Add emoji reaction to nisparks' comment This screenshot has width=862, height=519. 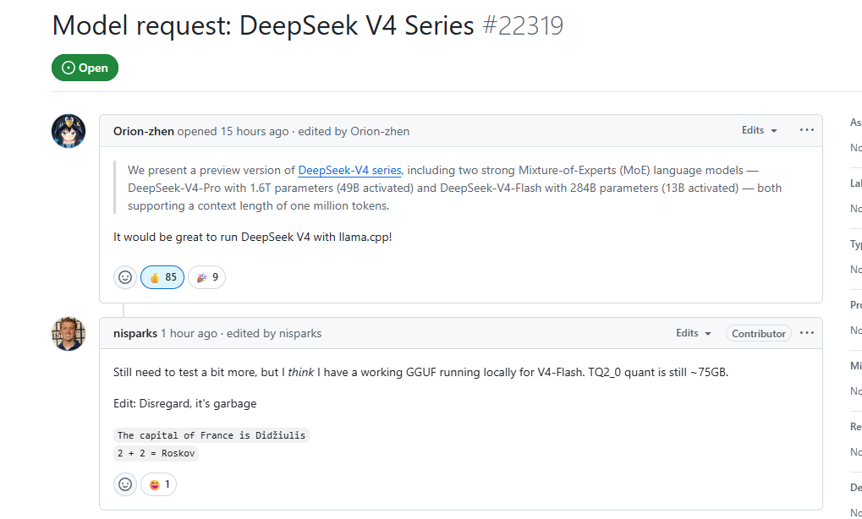point(125,484)
